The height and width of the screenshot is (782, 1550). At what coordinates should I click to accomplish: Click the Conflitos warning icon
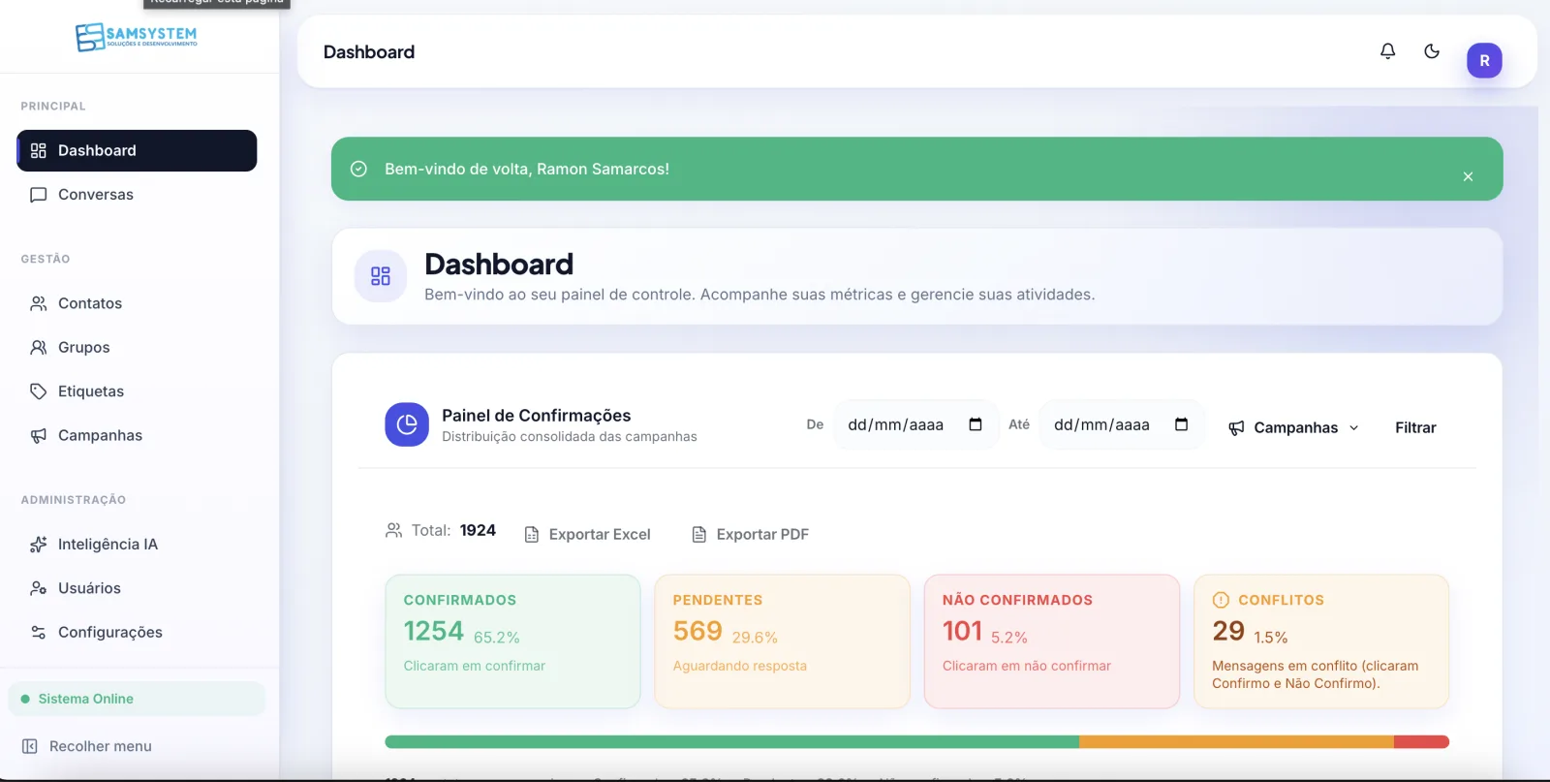pos(1221,600)
